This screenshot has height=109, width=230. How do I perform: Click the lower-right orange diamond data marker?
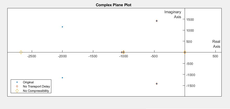157,84
